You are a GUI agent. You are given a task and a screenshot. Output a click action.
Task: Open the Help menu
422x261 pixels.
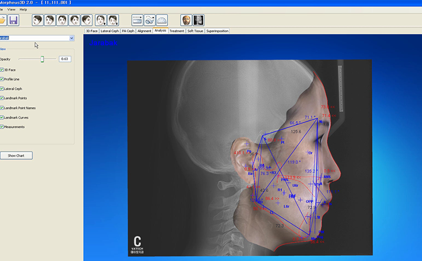(23, 10)
